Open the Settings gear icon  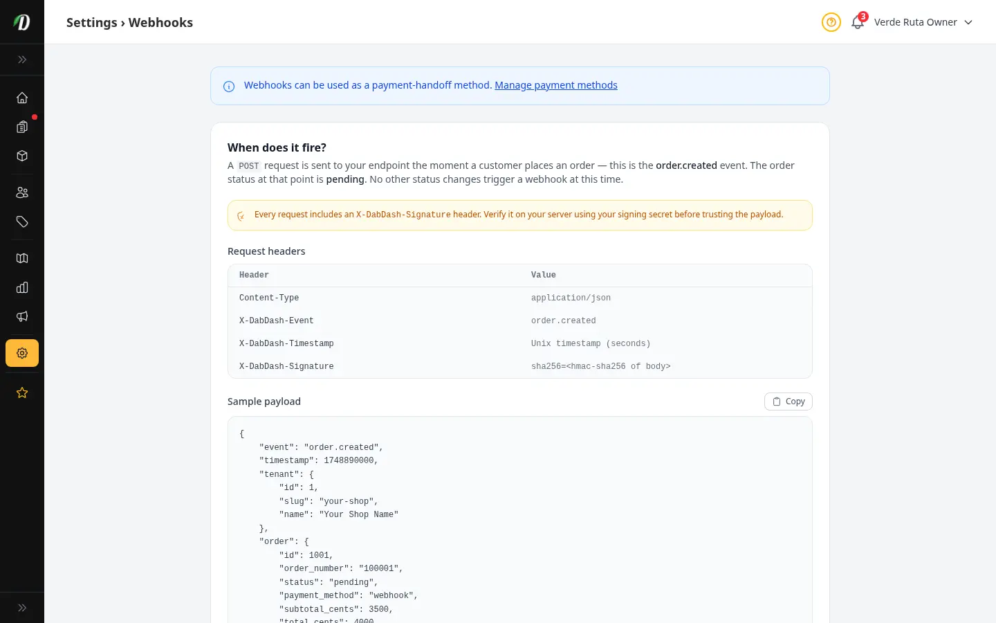[22, 353]
